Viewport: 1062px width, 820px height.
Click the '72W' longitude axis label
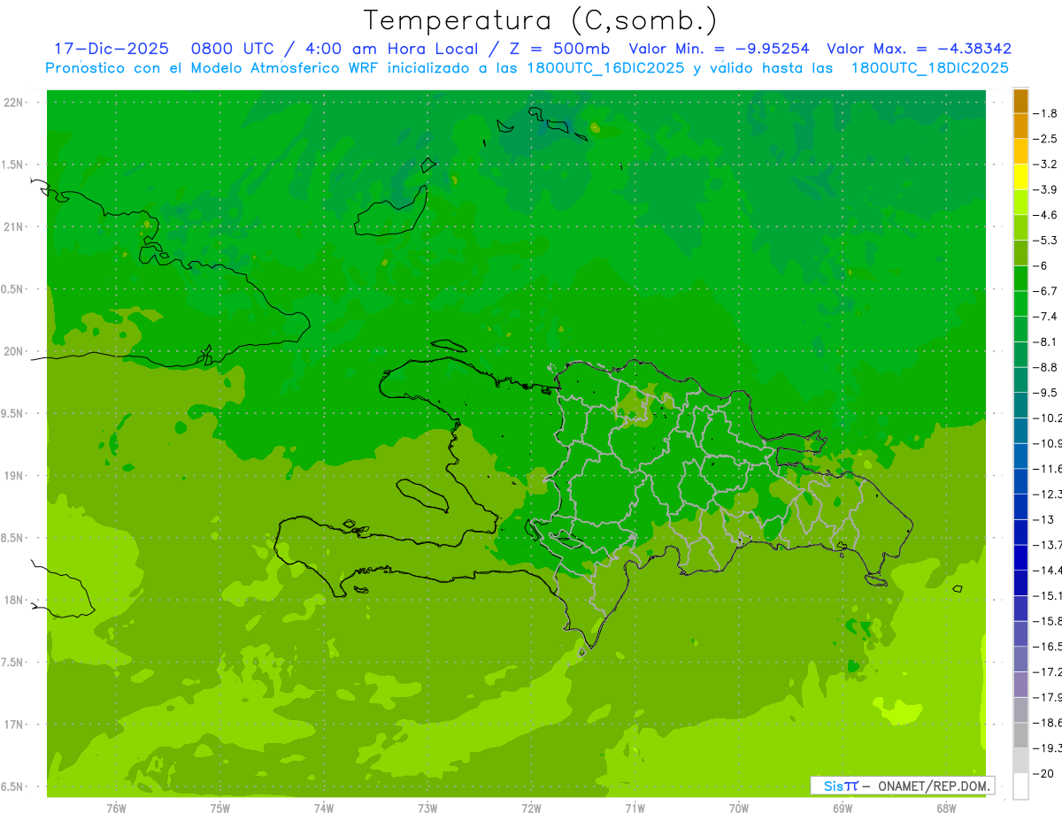(x=532, y=809)
